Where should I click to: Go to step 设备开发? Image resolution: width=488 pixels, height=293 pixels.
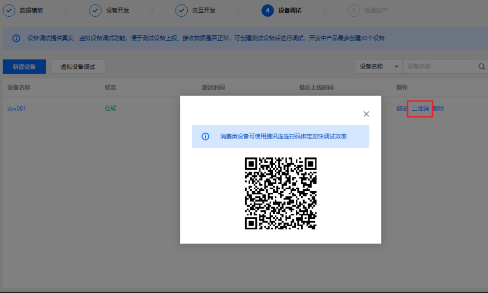tap(117, 11)
